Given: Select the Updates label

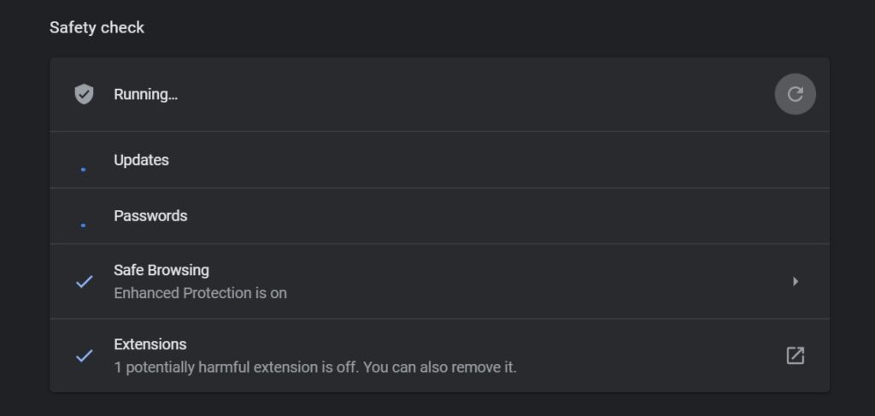Looking at the screenshot, I should tap(141, 160).
